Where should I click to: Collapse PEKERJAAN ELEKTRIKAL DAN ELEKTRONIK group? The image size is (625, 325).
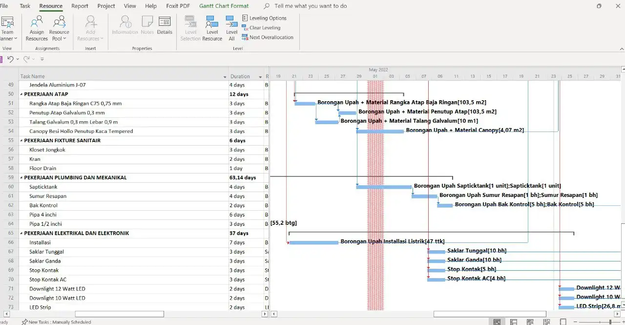pos(21,234)
